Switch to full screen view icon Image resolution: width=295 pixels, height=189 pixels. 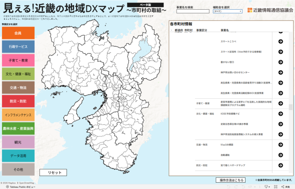(x=276, y=187)
